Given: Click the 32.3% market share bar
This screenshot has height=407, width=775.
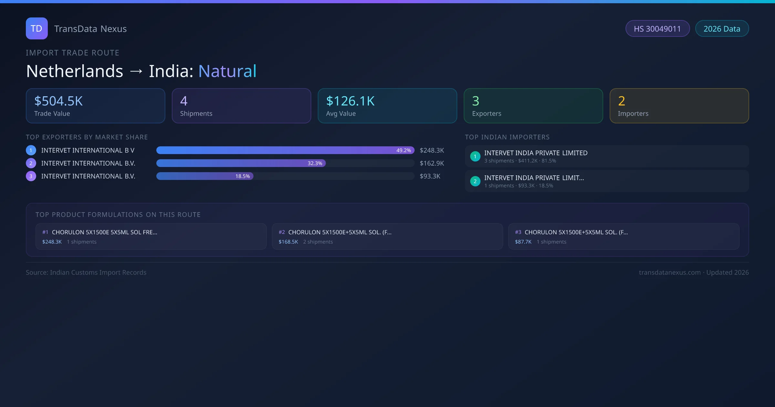Looking at the screenshot, I should coord(241,163).
